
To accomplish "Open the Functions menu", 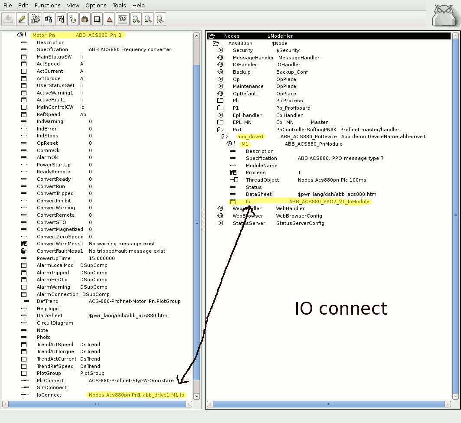I will click(47, 5).
